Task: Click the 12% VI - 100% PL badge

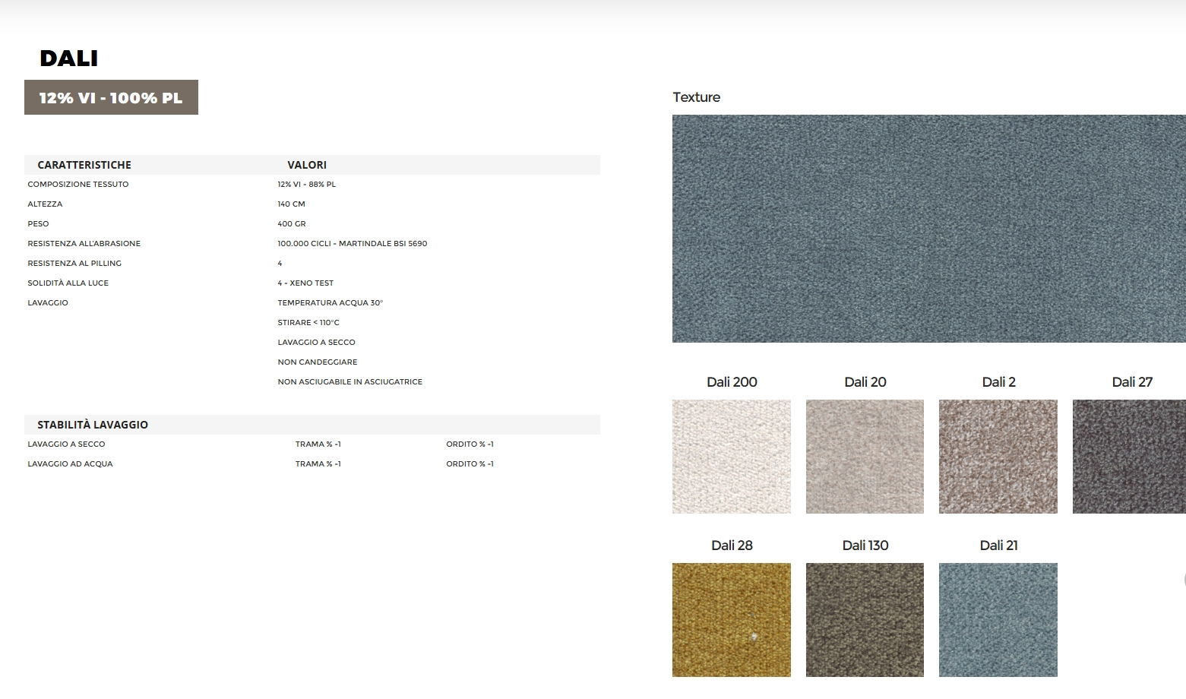Action: pos(111,97)
